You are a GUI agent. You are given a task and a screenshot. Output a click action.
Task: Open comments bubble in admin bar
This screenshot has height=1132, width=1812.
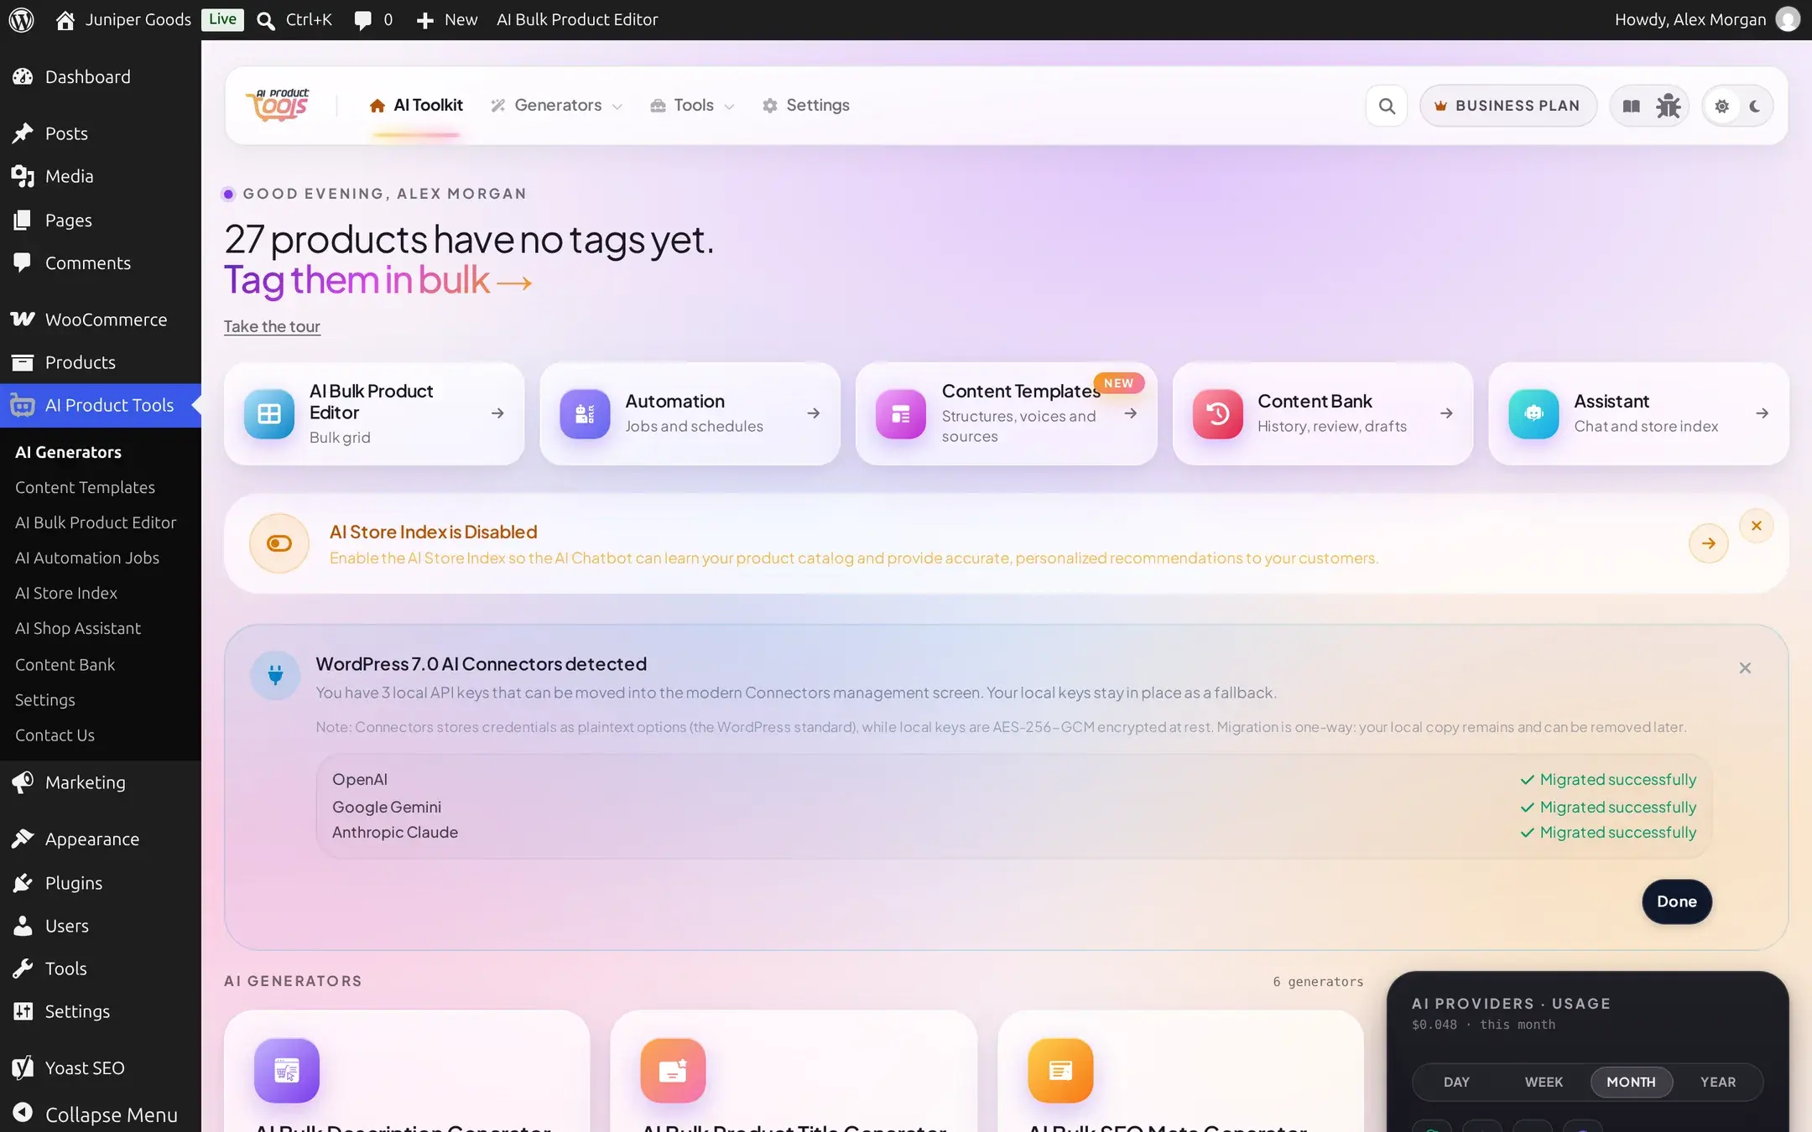coord(373,19)
